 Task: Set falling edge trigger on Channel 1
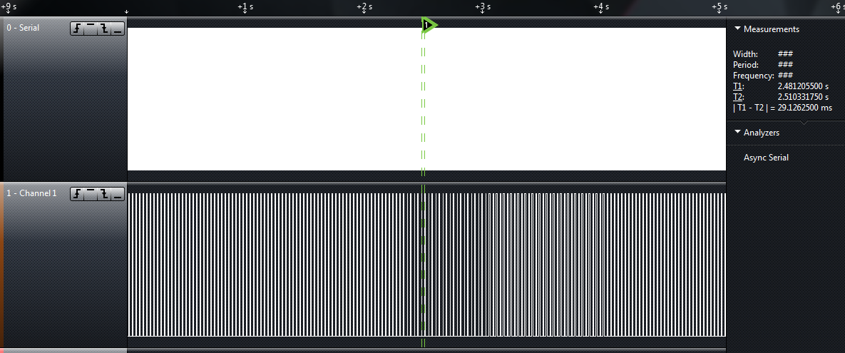click(x=104, y=193)
